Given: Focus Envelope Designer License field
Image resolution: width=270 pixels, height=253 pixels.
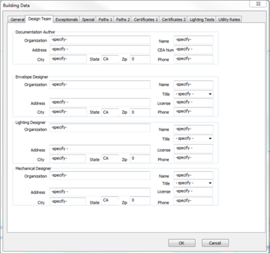Looking at the screenshot, I should (x=194, y=102).
